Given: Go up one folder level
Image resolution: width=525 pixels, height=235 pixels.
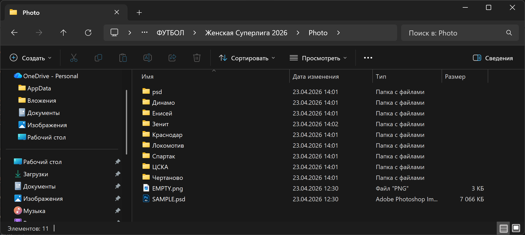Looking at the screenshot, I should pyautogui.click(x=63, y=33).
